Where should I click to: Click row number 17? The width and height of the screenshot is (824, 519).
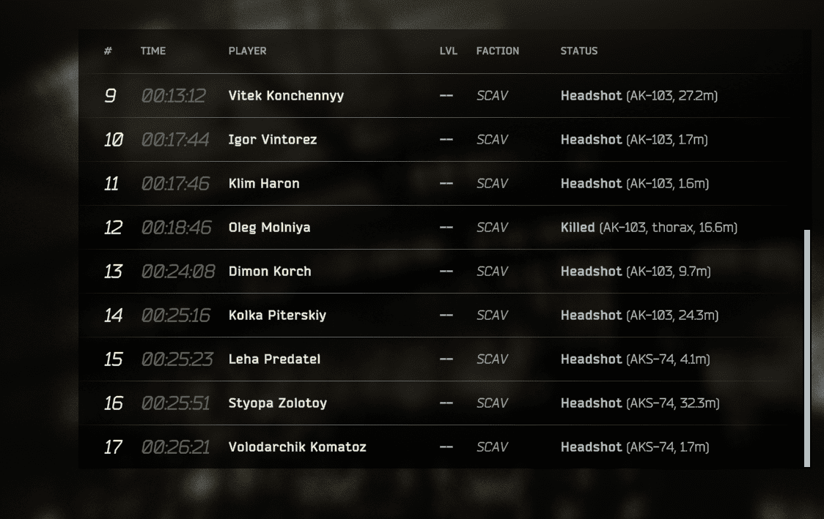click(x=113, y=447)
